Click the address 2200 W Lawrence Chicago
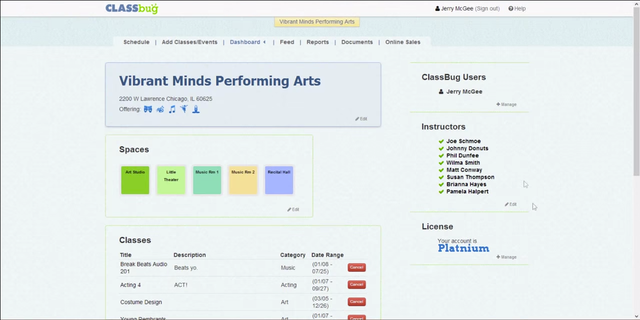Screen dimensions: 640x320 coord(165,99)
